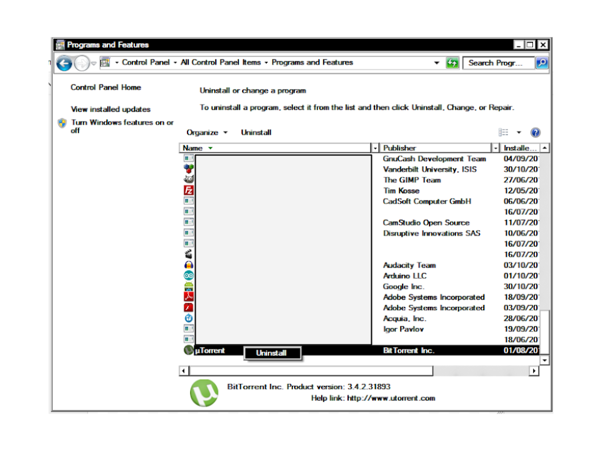The height and width of the screenshot is (451, 602).
Task: Open the recent pages dropdown arrow
Action: coord(93,64)
